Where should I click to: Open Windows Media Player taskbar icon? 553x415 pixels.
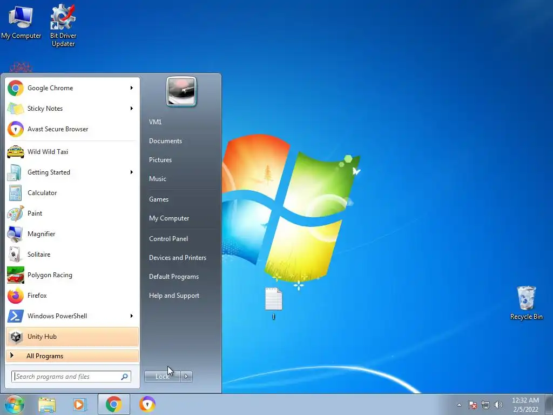click(80, 405)
